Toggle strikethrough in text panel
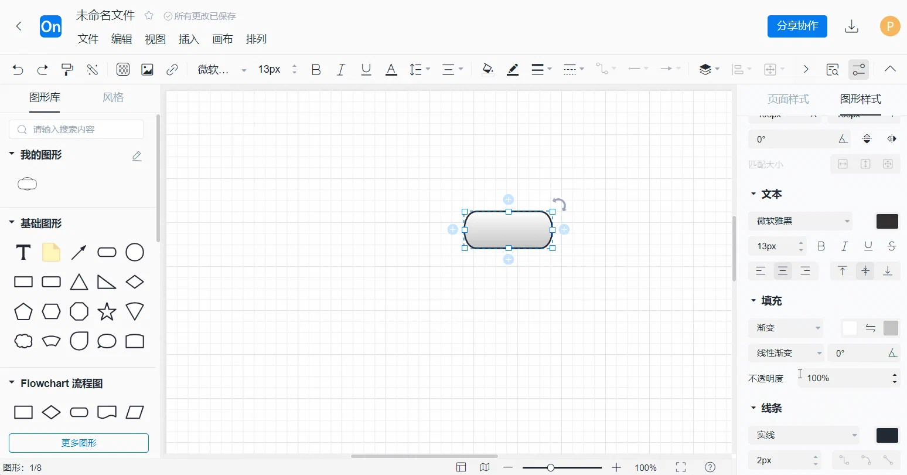 click(891, 246)
